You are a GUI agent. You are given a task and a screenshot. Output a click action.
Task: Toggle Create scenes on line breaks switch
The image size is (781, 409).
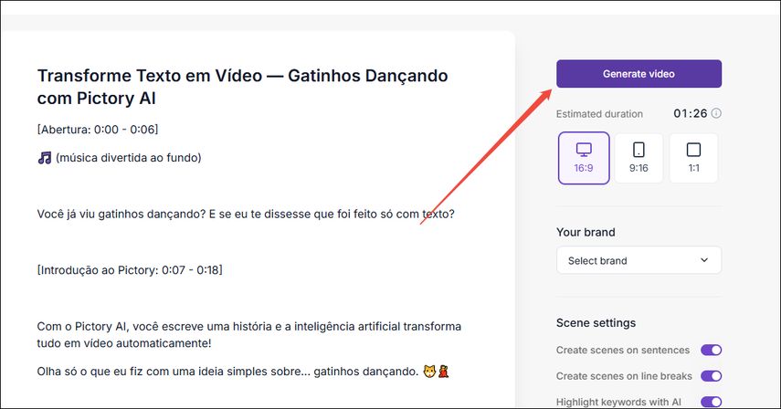712,376
